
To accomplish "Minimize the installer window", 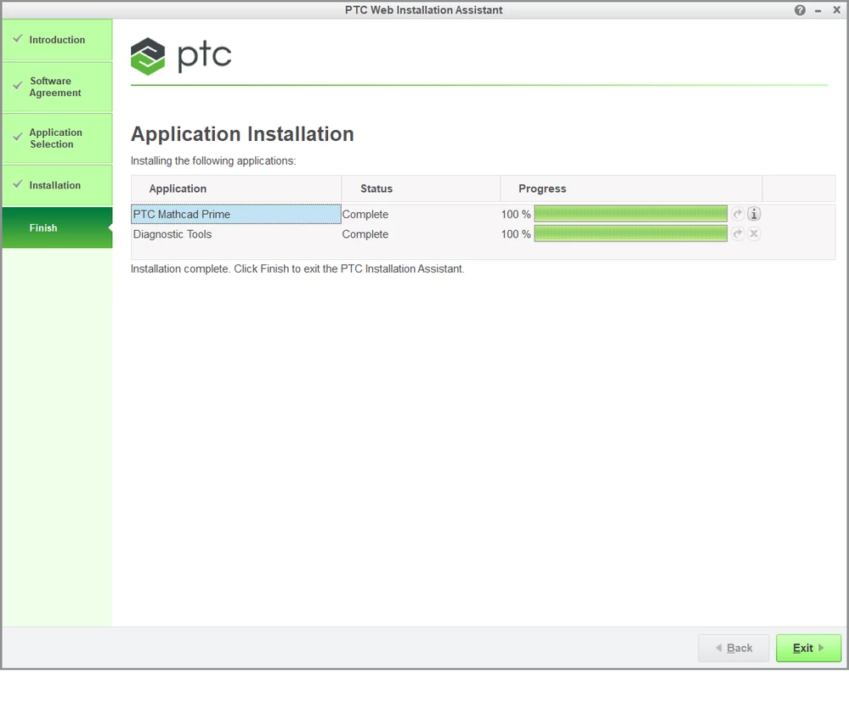I will 818,10.
